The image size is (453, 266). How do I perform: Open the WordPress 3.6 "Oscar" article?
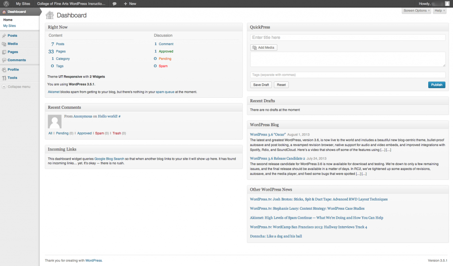[268, 135]
